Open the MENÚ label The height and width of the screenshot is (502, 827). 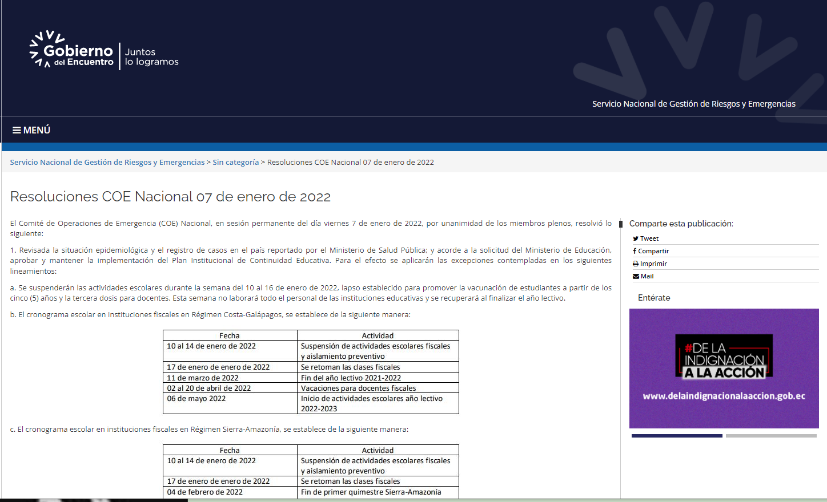tap(37, 130)
